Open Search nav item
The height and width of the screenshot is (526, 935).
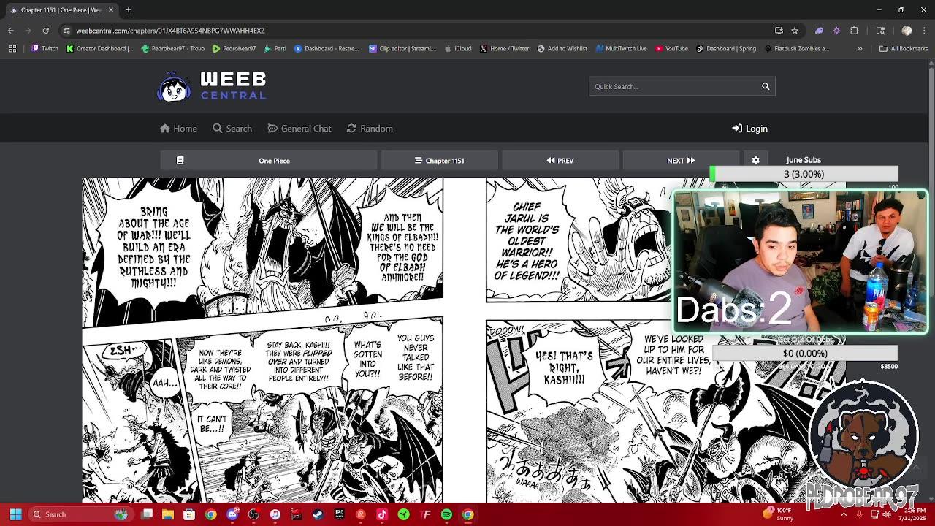[232, 129]
